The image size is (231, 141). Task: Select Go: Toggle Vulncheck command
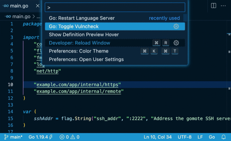[74, 26]
